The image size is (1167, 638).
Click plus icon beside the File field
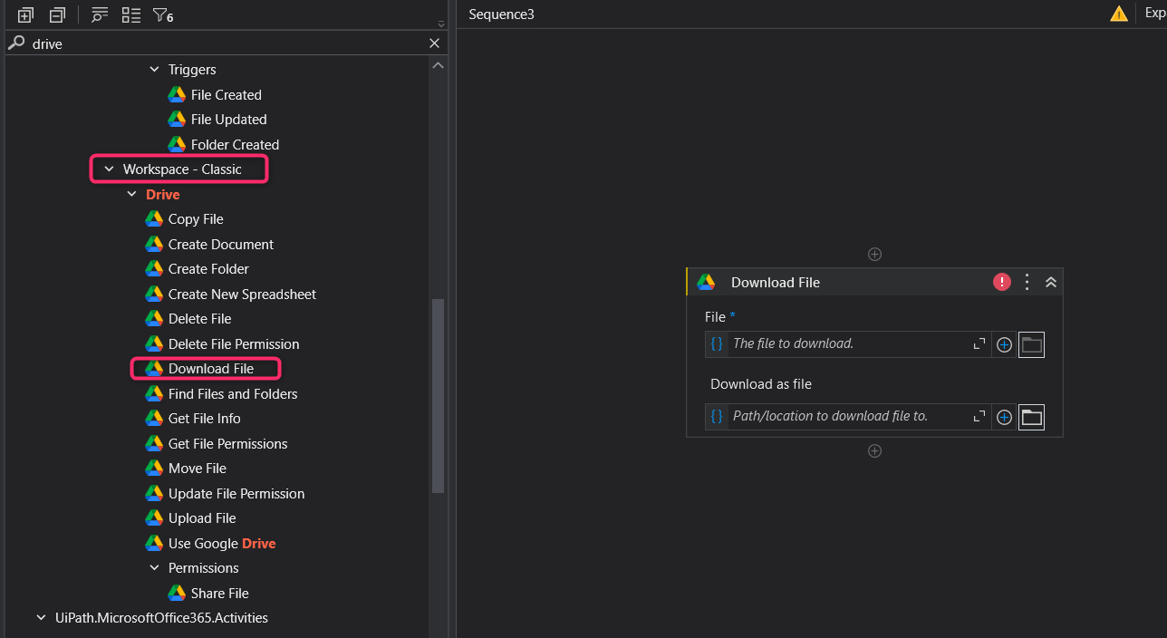click(x=1004, y=344)
